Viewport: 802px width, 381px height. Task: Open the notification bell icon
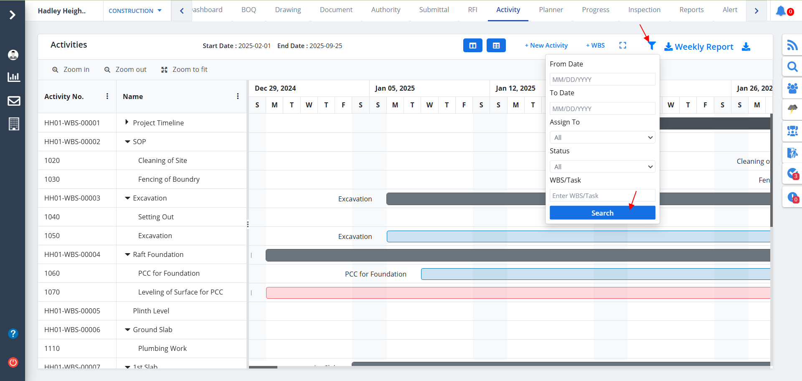[x=780, y=11]
